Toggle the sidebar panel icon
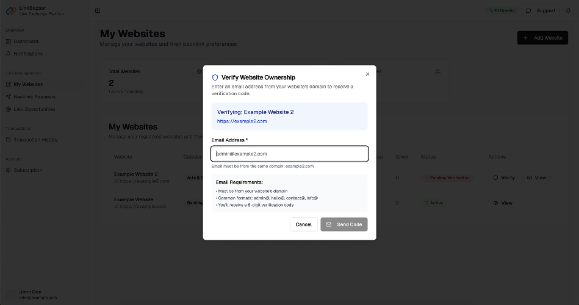579x305 pixels. click(98, 11)
